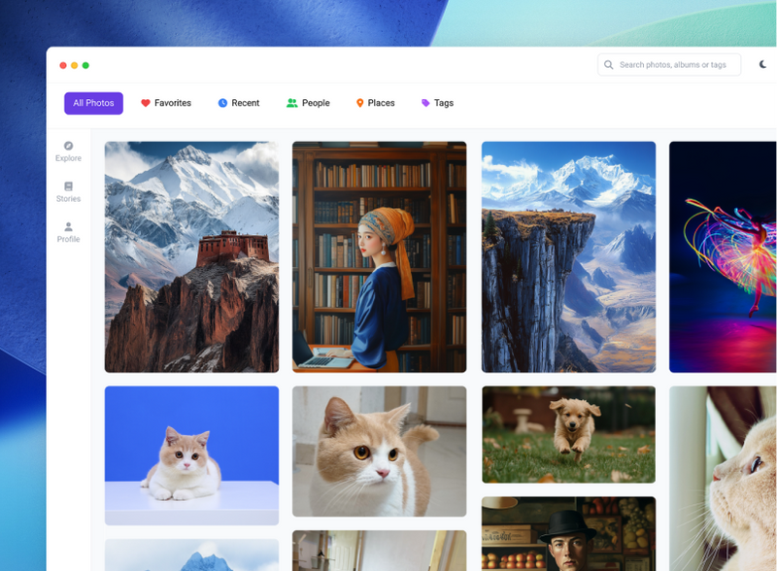Open the colorful neon dancer photo
The height and width of the screenshot is (571, 777).
(723, 257)
